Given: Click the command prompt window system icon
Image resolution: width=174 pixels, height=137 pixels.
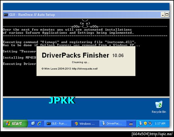Looking at the screenshot, I should coord(6,14).
